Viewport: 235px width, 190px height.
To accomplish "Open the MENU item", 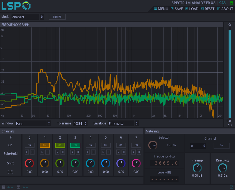I will pyautogui.click(x=161, y=9).
